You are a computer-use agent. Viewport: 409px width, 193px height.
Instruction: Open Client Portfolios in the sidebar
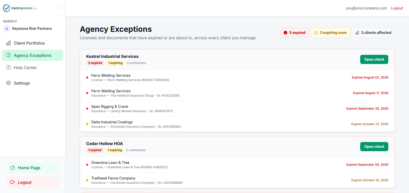pos(32,43)
